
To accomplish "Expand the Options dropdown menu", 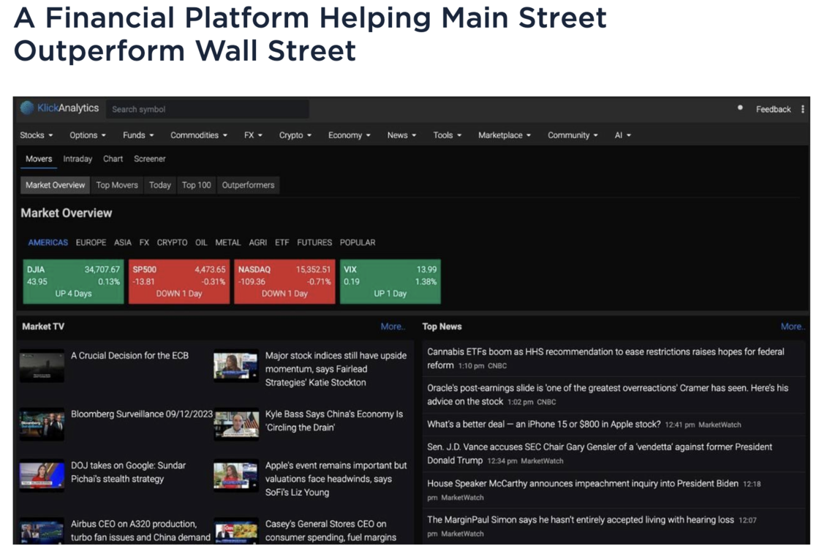I will 88,135.
